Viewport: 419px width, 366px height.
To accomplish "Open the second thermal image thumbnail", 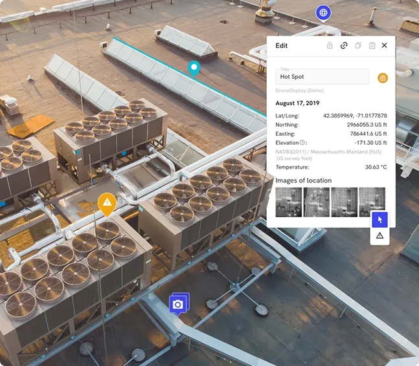I will pyautogui.click(x=317, y=202).
